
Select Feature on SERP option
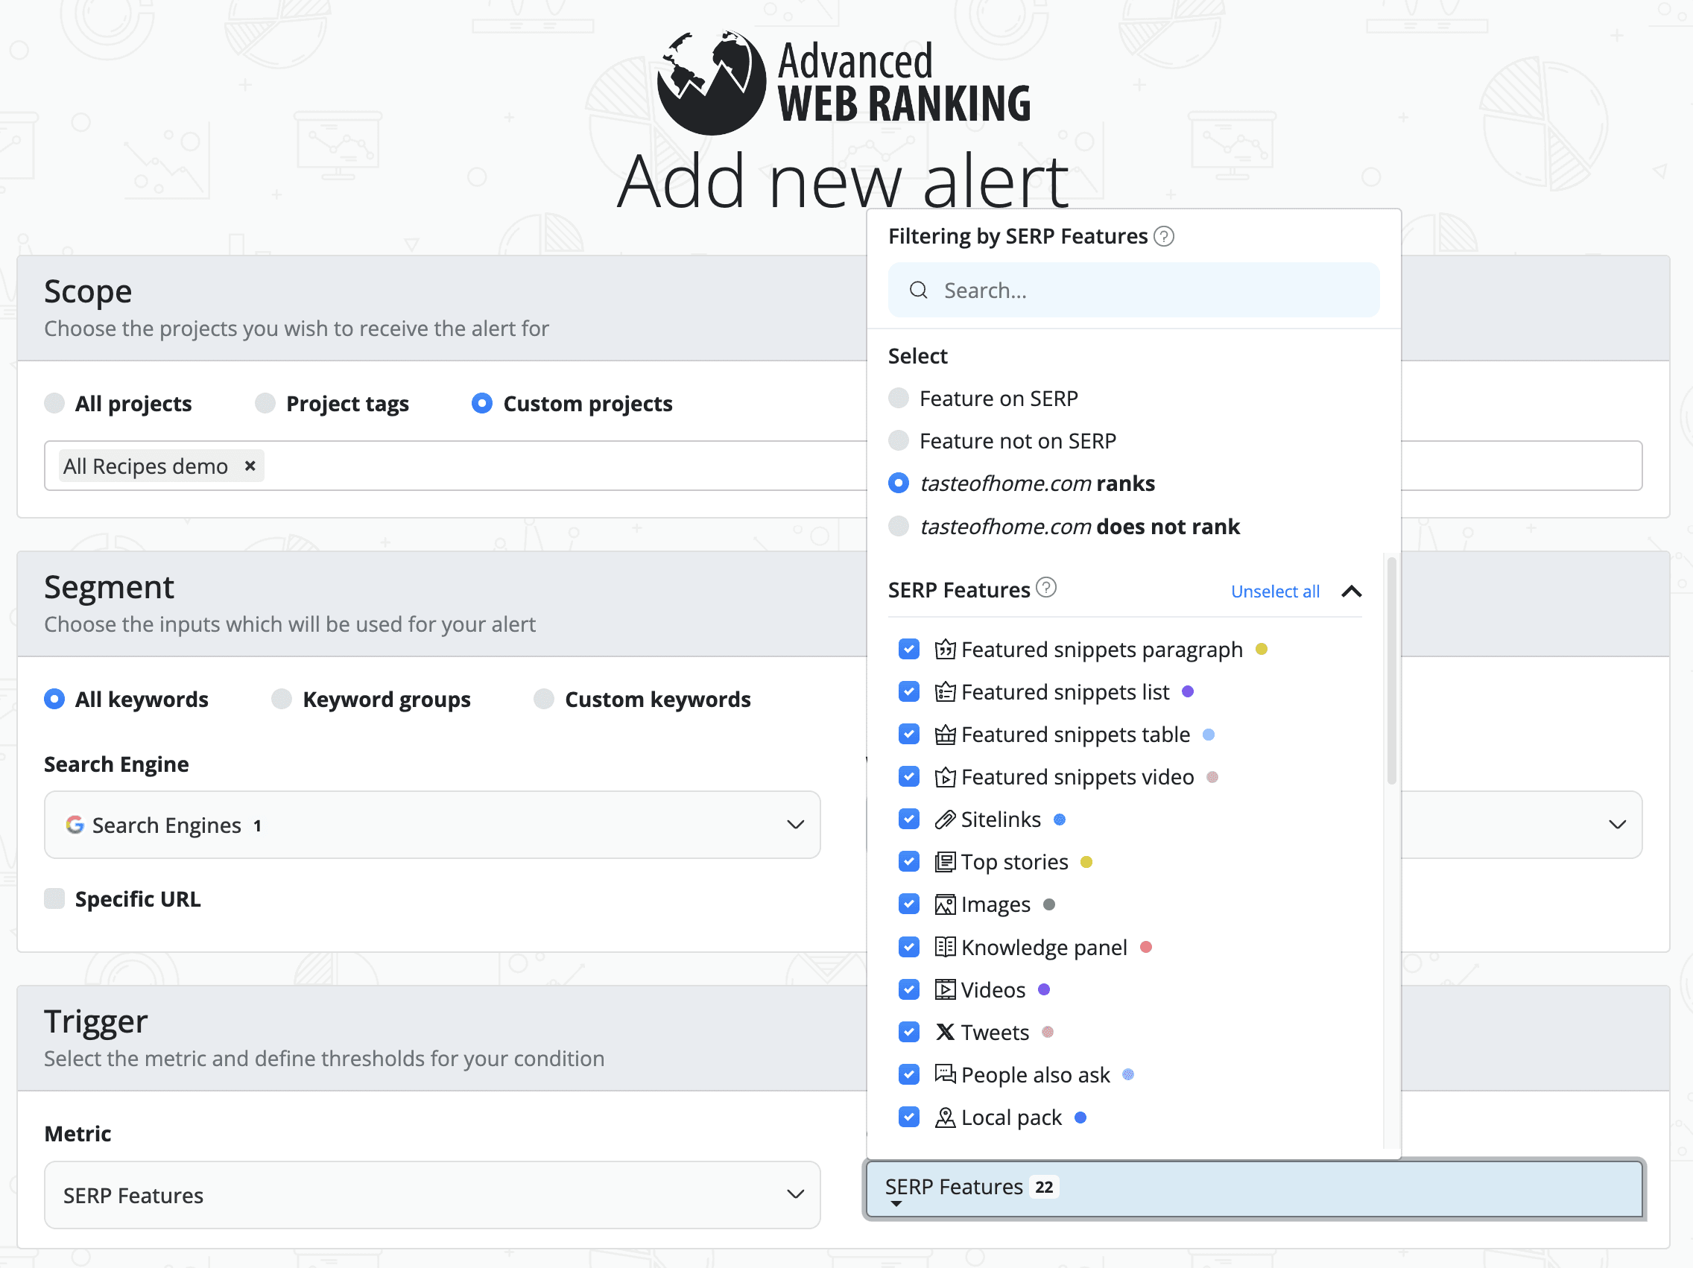(899, 399)
